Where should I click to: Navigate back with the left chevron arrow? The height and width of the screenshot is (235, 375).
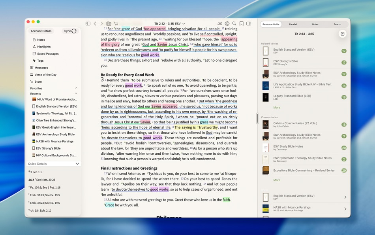pyautogui.click(x=96, y=23)
